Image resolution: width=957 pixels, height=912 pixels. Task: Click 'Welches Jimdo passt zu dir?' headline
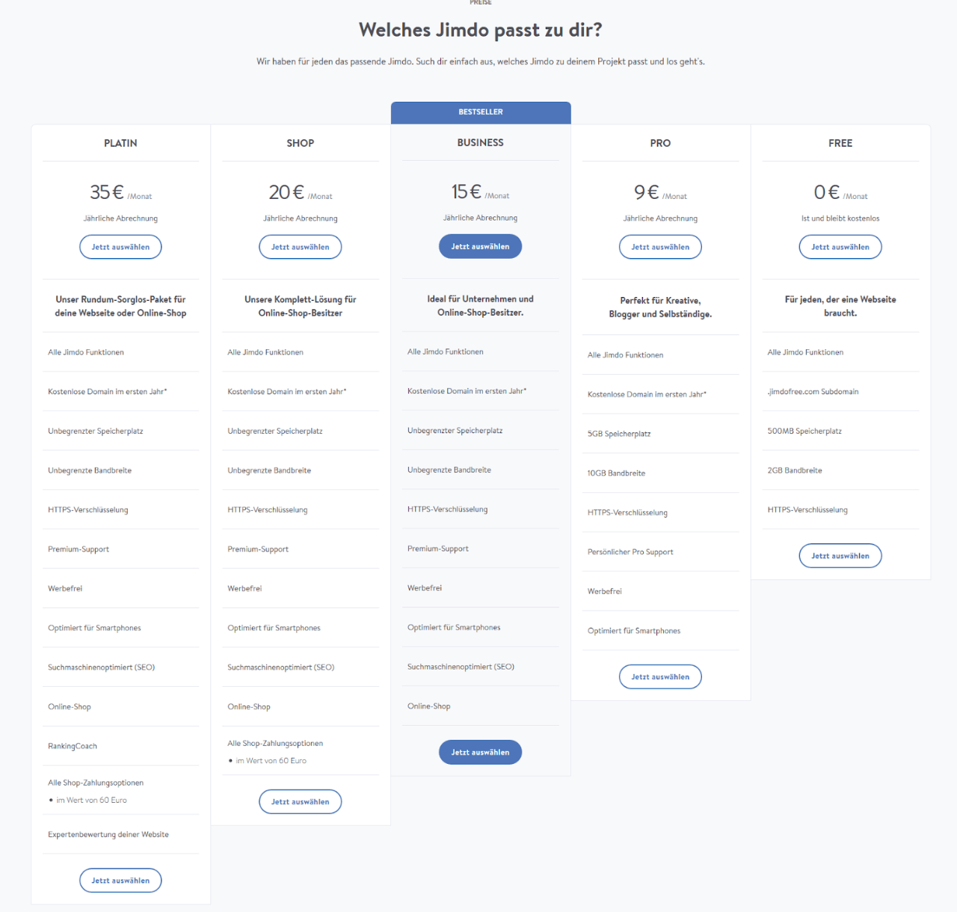(481, 30)
